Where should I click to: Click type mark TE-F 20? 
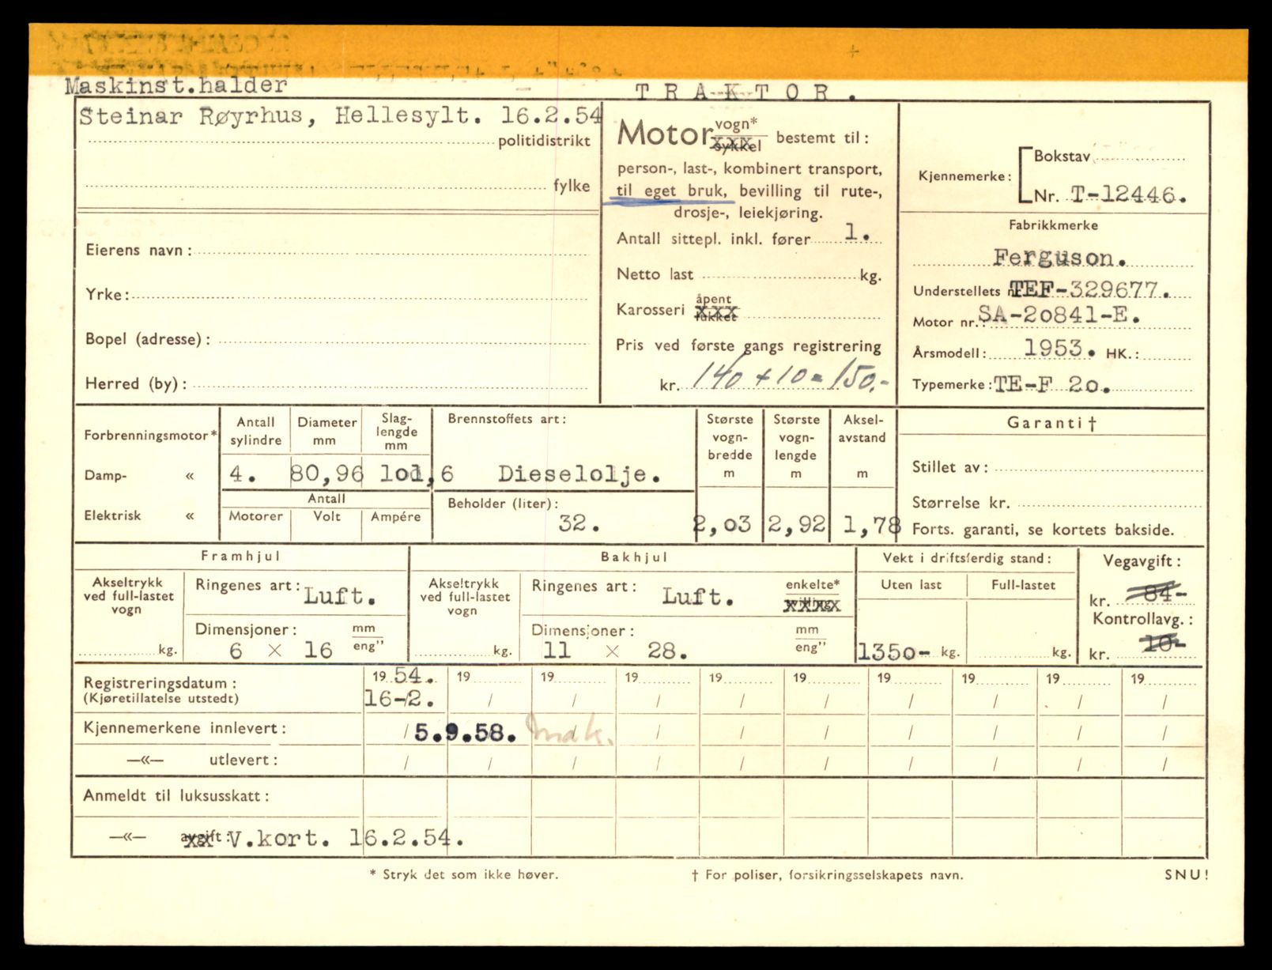(1051, 385)
